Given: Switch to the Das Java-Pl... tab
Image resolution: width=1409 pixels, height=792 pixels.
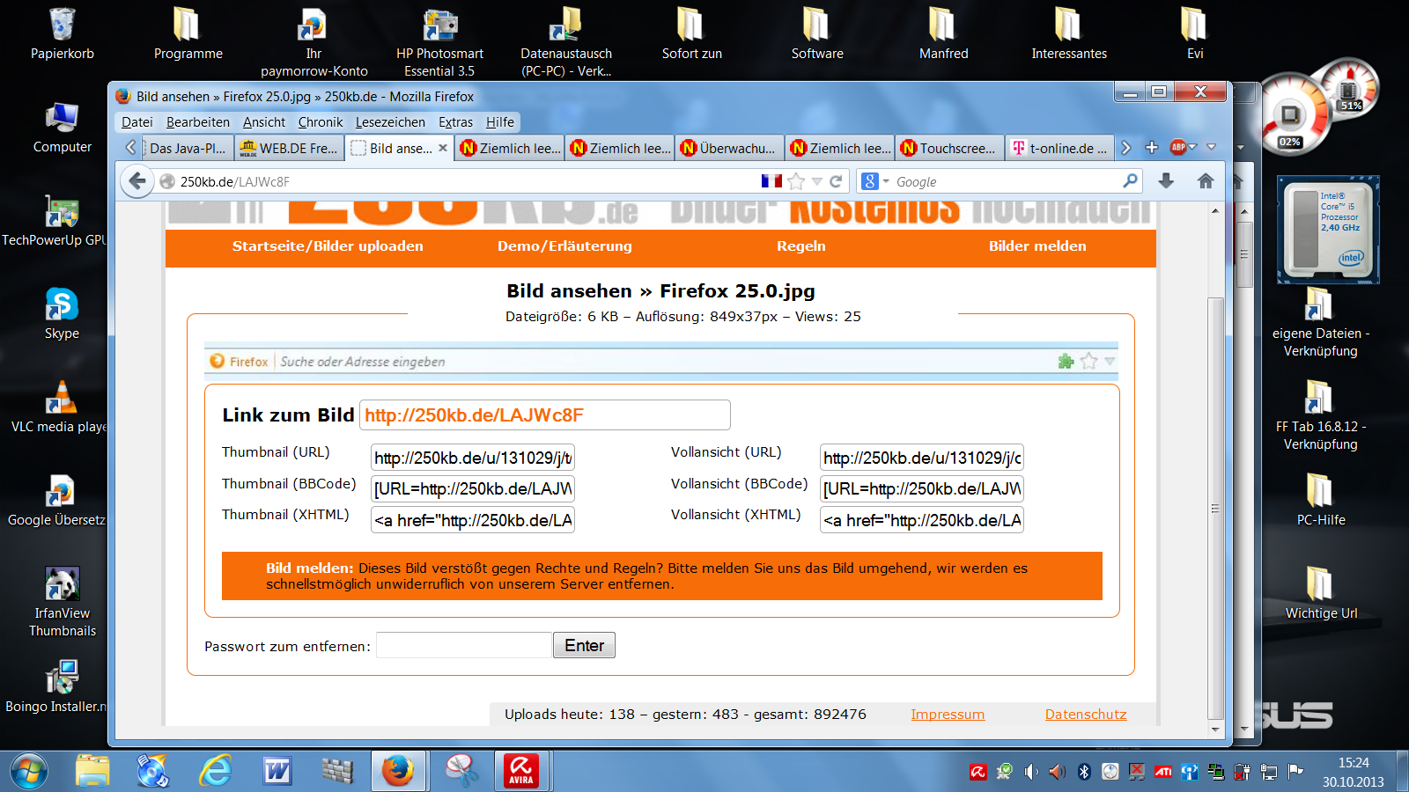Looking at the screenshot, I should coord(188,148).
